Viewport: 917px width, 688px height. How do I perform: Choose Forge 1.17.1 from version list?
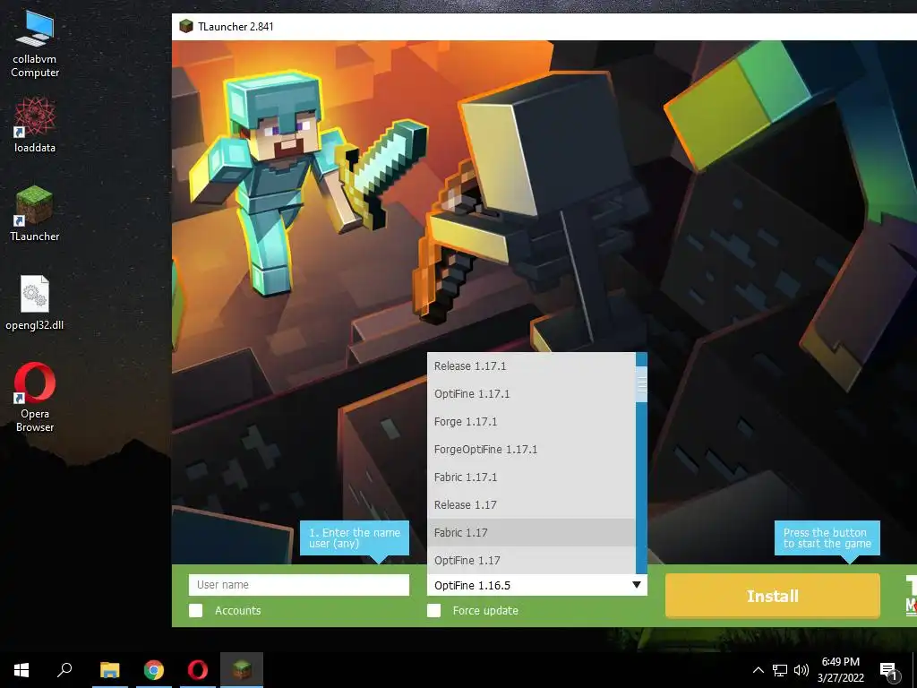[531, 422]
